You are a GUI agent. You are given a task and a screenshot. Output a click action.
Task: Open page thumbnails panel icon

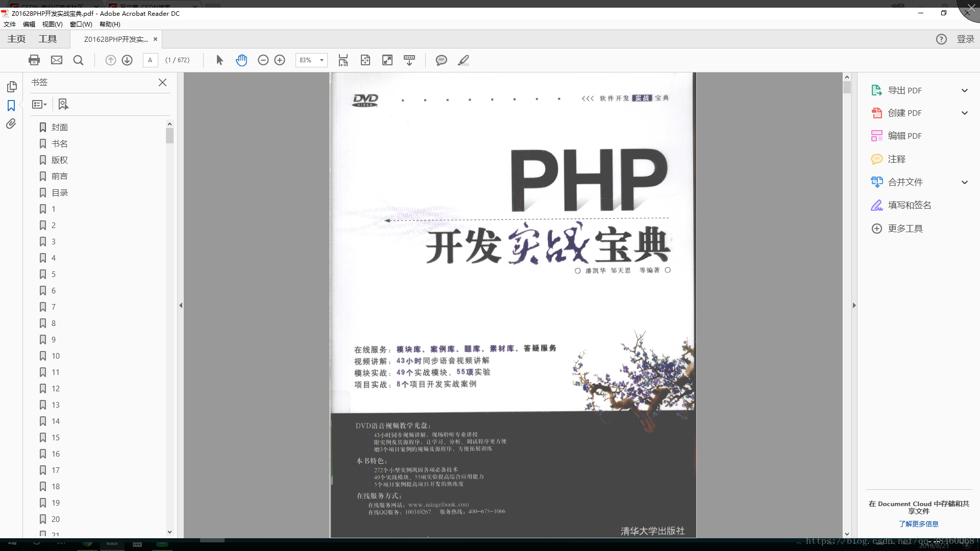click(12, 87)
